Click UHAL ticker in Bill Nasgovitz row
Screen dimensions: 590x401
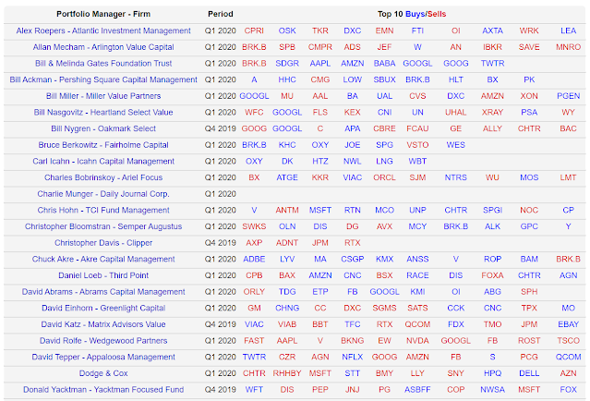point(456,112)
